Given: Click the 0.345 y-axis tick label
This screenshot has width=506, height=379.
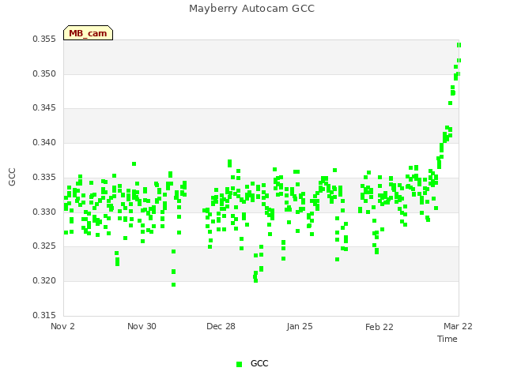Looking at the screenshot, I should click(x=44, y=108).
